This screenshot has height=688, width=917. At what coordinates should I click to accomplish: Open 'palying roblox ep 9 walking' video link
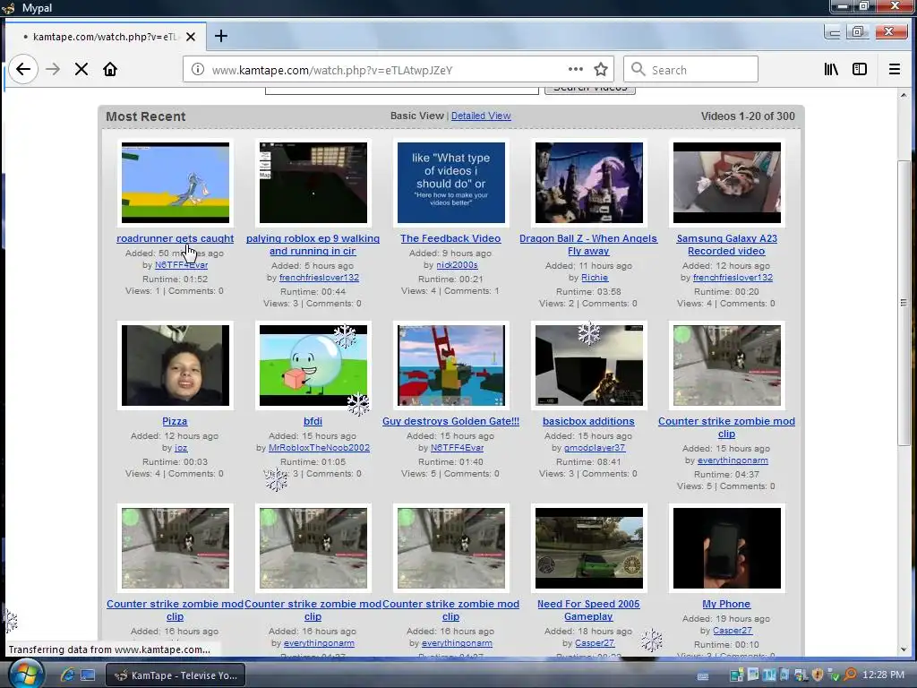click(x=313, y=245)
